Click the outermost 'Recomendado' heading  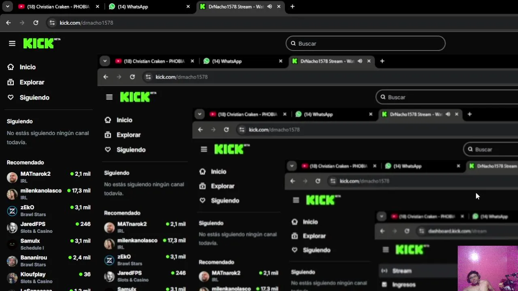pyautogui.click(x=25, y=162)
